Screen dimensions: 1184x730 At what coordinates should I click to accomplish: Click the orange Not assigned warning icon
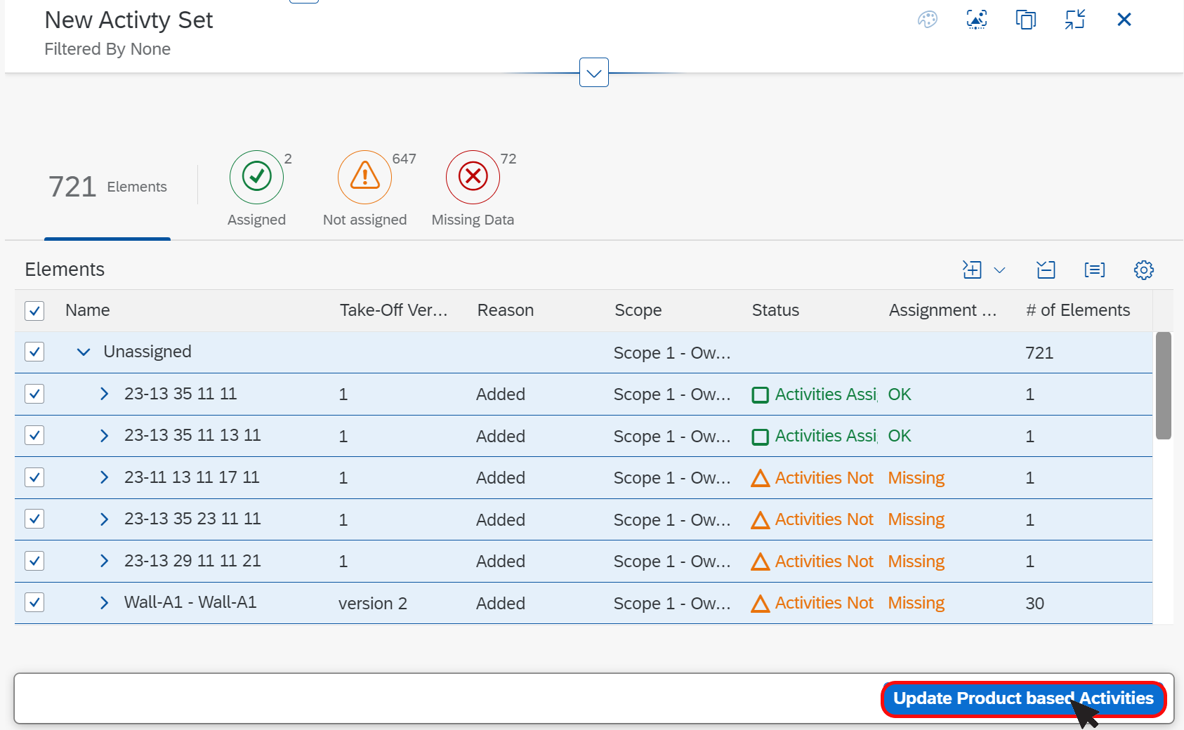(x=365, y=177)
